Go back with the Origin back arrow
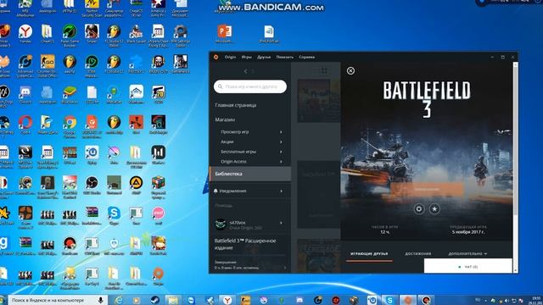Viewport: 543px width, 305px height. pos(245,71)
